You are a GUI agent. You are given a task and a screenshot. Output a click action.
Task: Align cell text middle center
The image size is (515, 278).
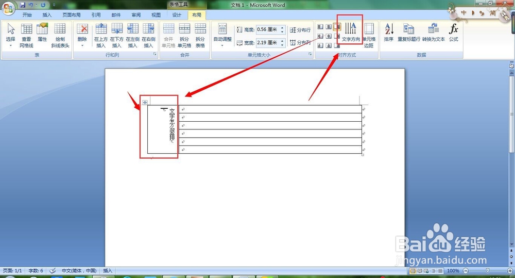pyautogui.click(x=329, y=36)
